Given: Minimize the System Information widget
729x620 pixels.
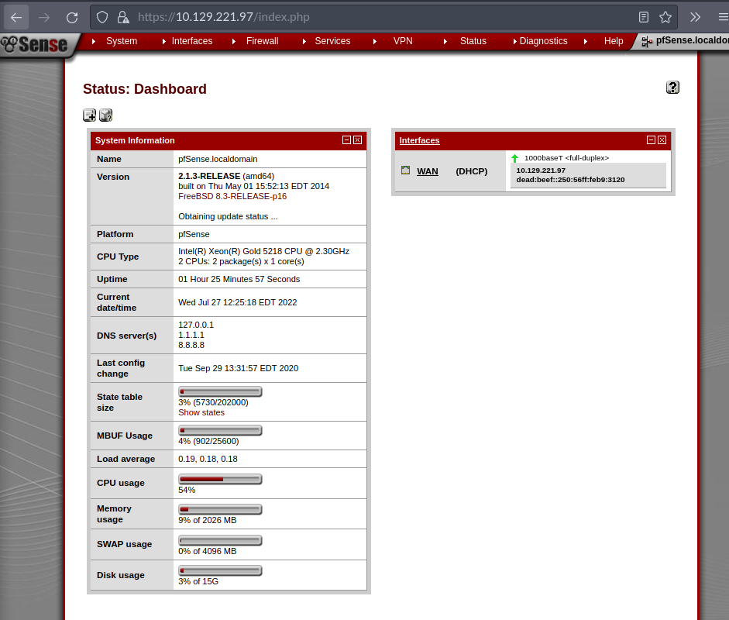Looking at the screenshot, I should (346, 140).
